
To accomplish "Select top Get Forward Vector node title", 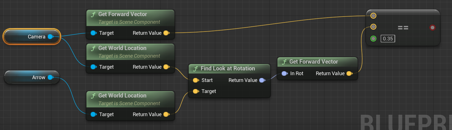I will (x=123, y=14).
